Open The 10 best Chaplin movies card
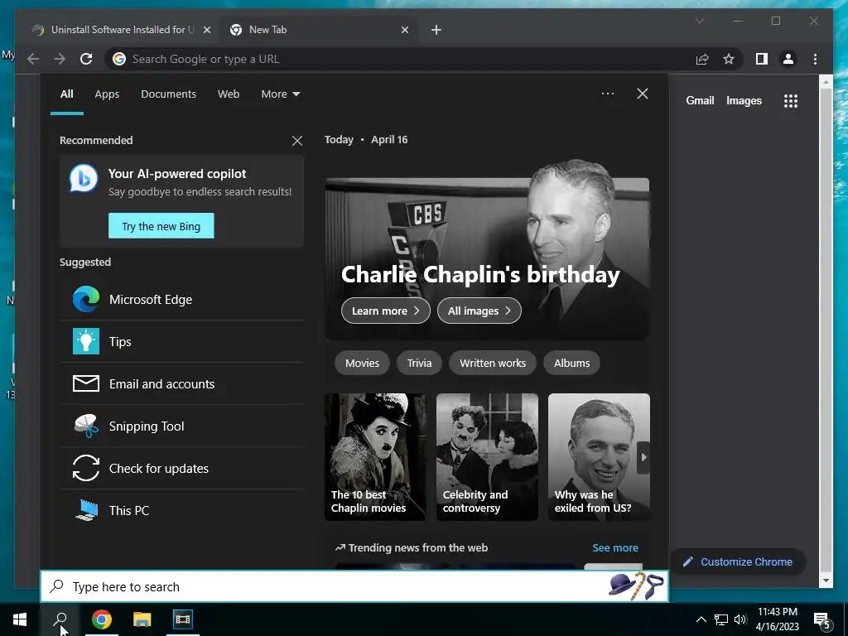Screen dimensions: 848x636 pyautogui.click(x=375, y=457)
